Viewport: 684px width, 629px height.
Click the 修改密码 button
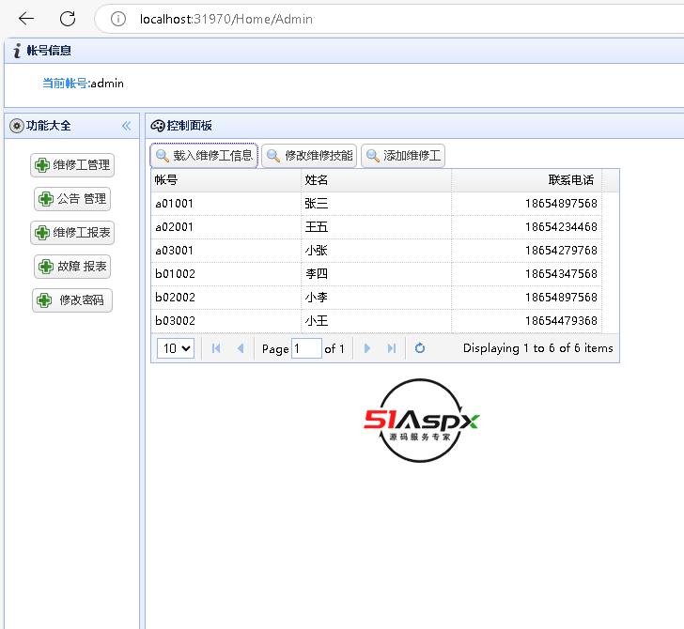coord(73,300)
